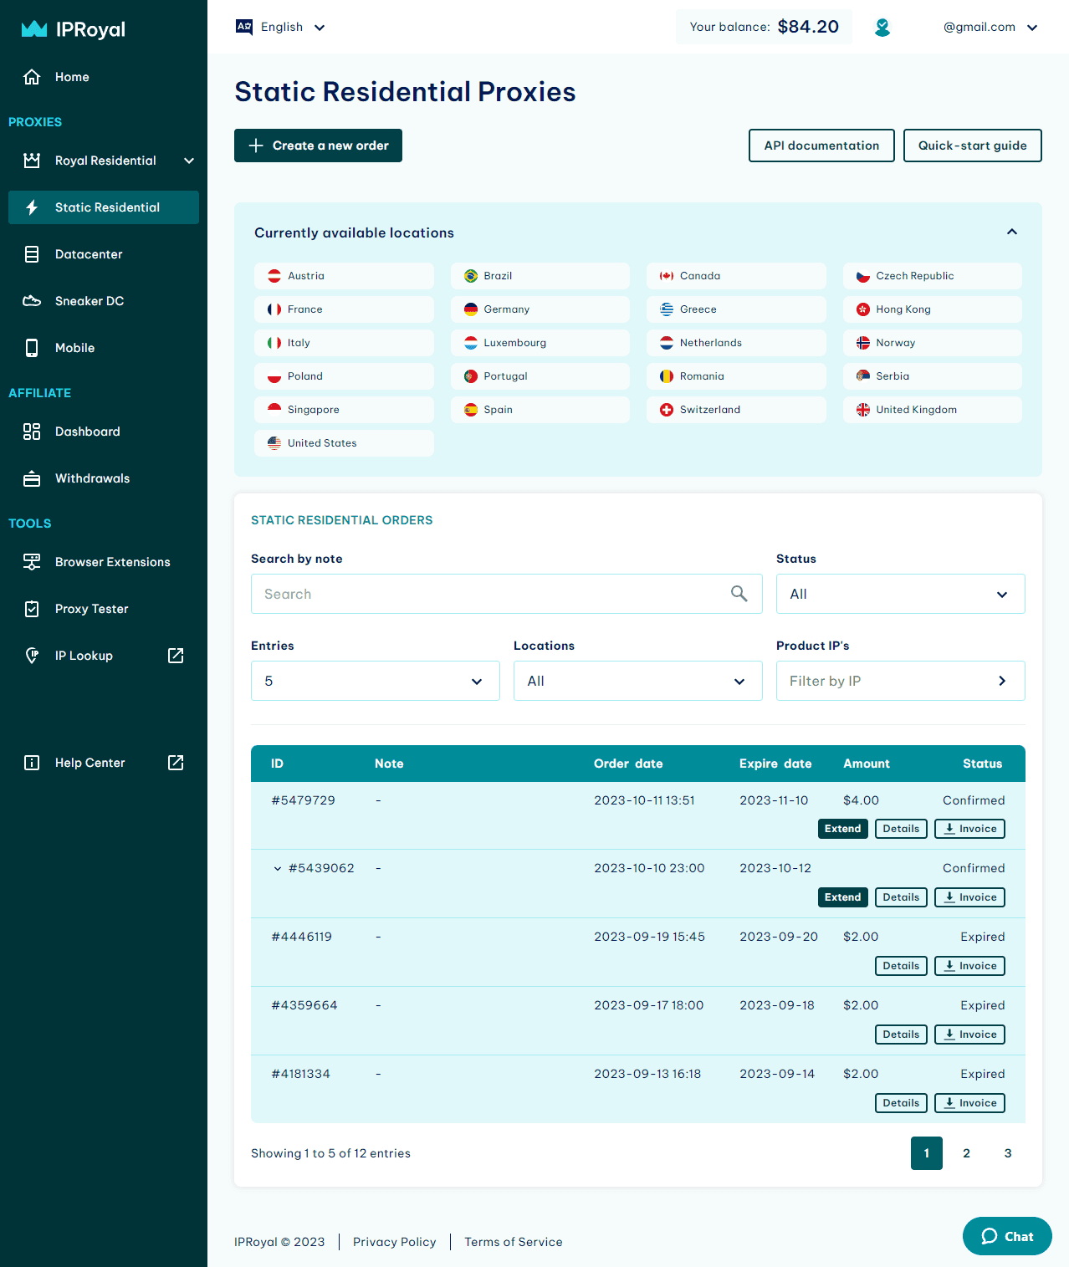Open the Locations filter dropdown
Image resolution: width=1069 pixels, height=1267 pixels.
click(638, 681)
